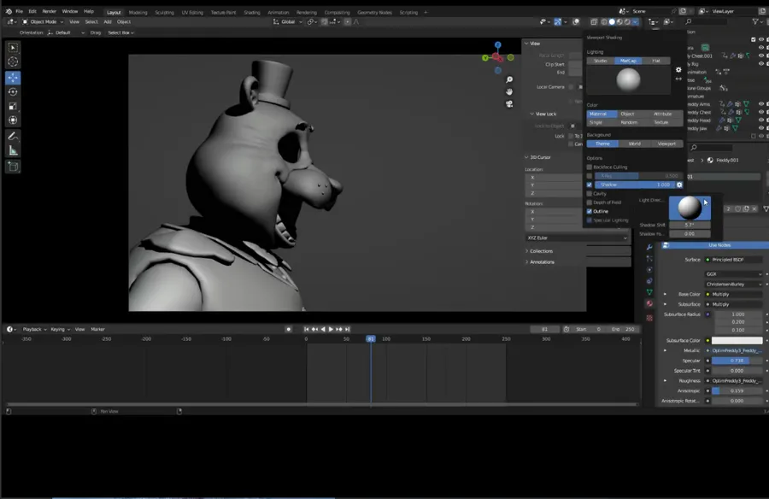The width and height of the screenshot is (769, 499).
Task: Open the Render menu
Action: (x=49, y=11)
